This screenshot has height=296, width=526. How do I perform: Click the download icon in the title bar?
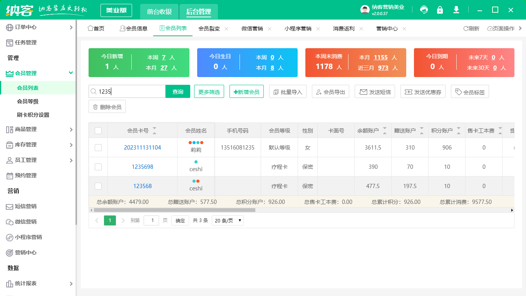tap(456, 10)
